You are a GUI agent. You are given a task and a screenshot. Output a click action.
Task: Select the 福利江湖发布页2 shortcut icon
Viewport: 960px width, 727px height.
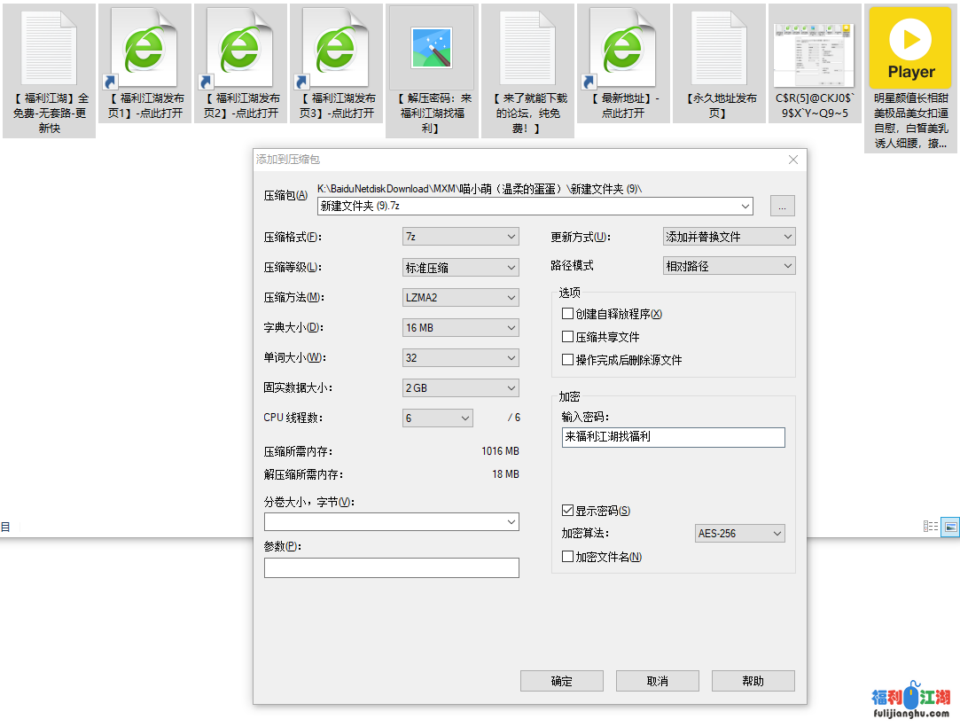point(240,49)
